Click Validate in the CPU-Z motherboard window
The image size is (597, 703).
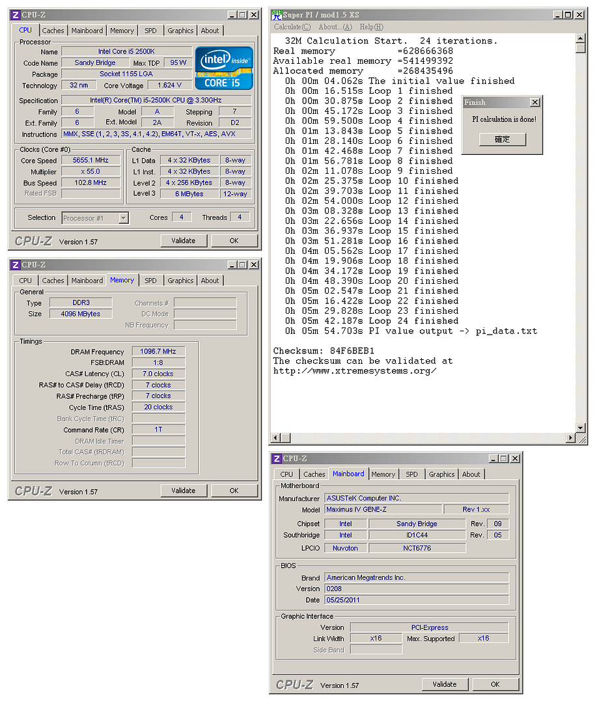click(445, 685)
